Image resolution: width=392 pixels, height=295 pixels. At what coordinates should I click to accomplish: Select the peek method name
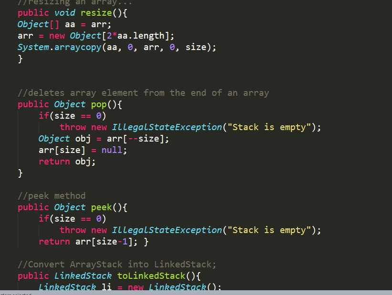pos(101,207)
